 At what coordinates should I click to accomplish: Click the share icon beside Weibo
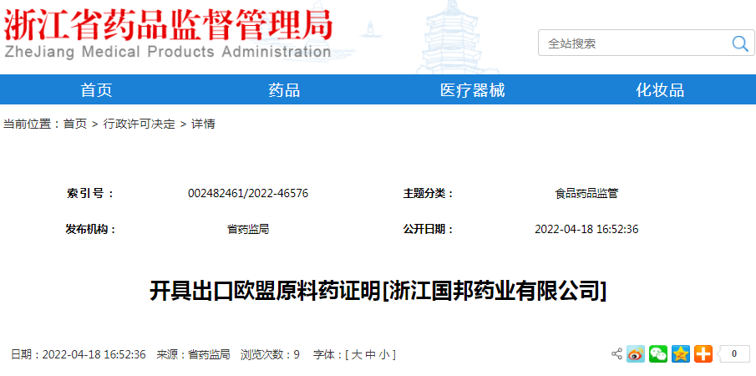616,353
